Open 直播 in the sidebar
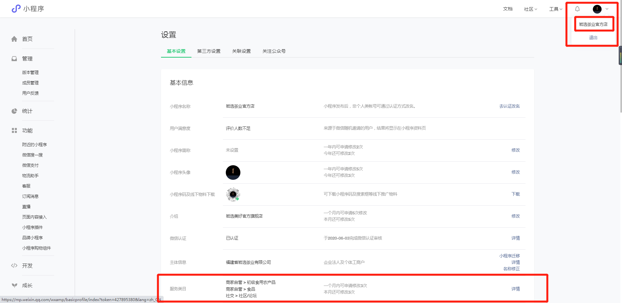This screenshot has width=622, height=303. [26, 207]
